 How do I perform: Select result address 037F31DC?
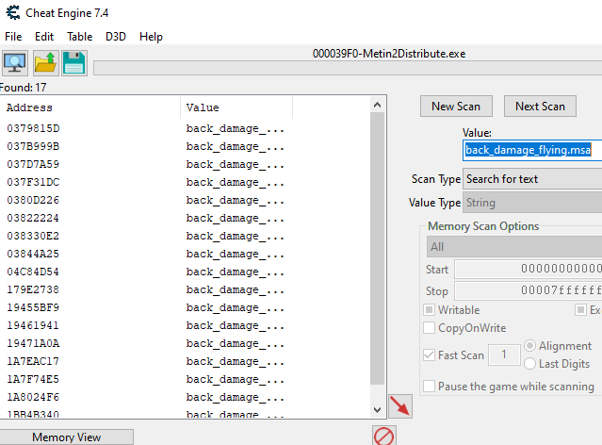pyautogui.click(x=33, y=182)
